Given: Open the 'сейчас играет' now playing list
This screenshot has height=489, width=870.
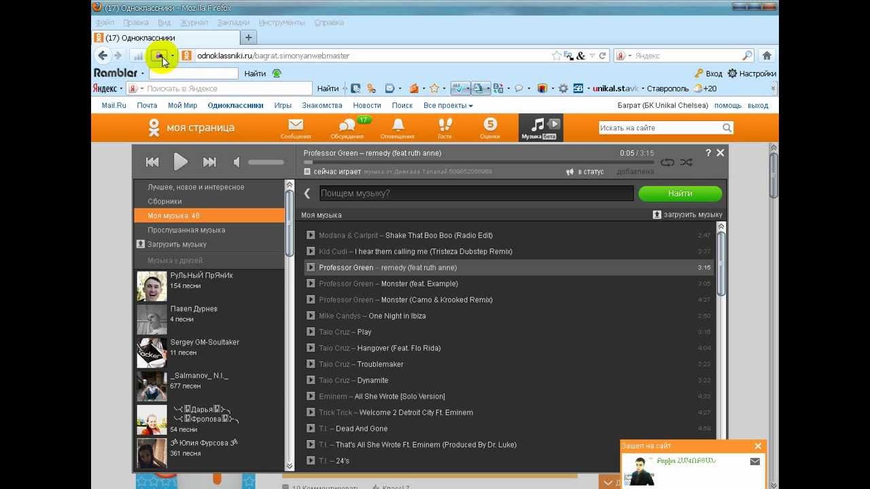Looking at the screenshot, I should pos(332,172).
